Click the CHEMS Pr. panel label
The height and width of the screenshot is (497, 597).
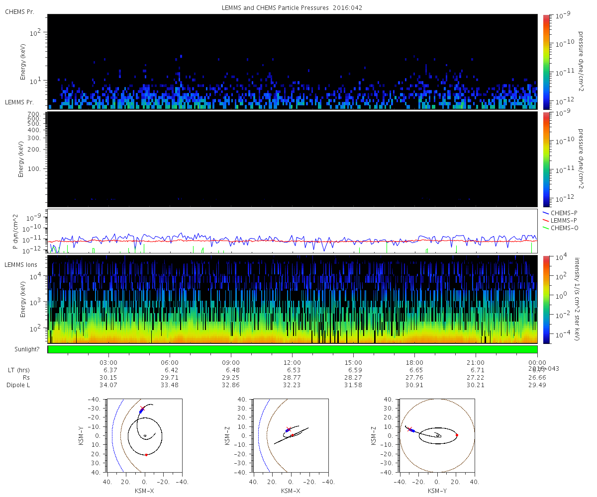coord(19,11)
